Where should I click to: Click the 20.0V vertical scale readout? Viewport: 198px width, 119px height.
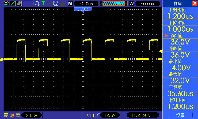click(32, 115)
